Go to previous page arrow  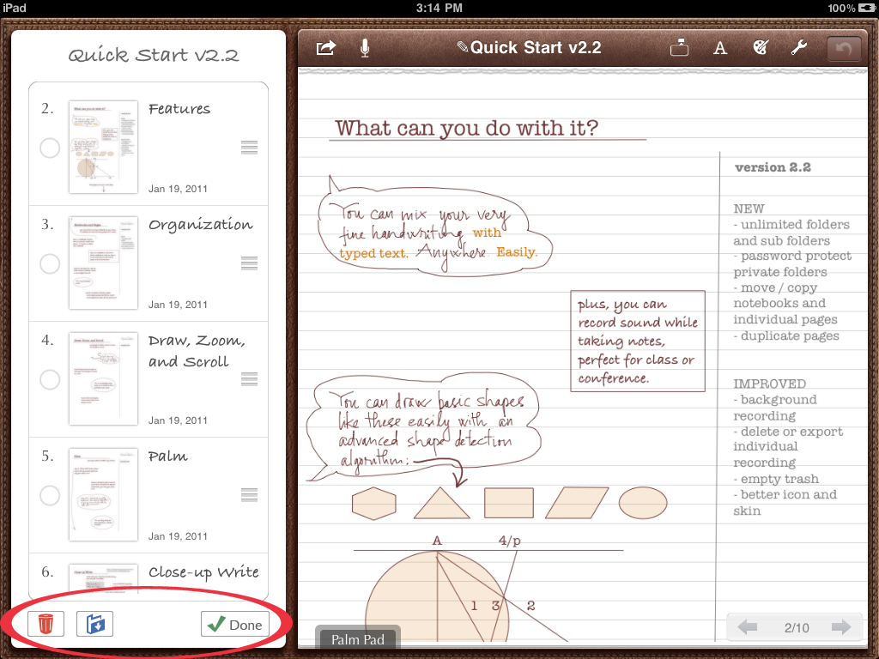click(x=748, y=627)
